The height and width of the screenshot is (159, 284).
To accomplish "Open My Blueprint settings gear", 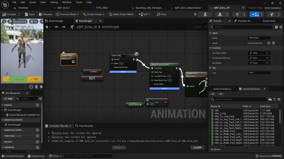I will pos(40,98).
